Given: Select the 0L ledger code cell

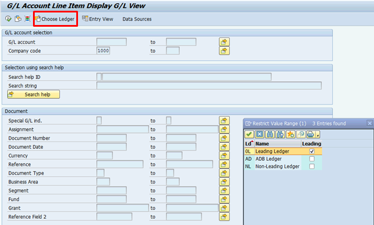Looking at the screenshot, I should [x=249, y=151].
